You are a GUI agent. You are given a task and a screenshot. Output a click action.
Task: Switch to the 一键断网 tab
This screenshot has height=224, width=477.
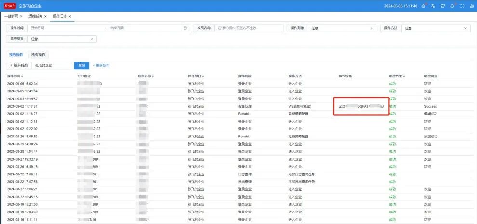[11, 16]
